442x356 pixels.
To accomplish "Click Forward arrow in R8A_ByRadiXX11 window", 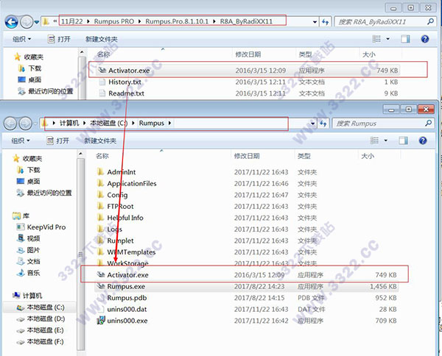I will tap(27, 22).
